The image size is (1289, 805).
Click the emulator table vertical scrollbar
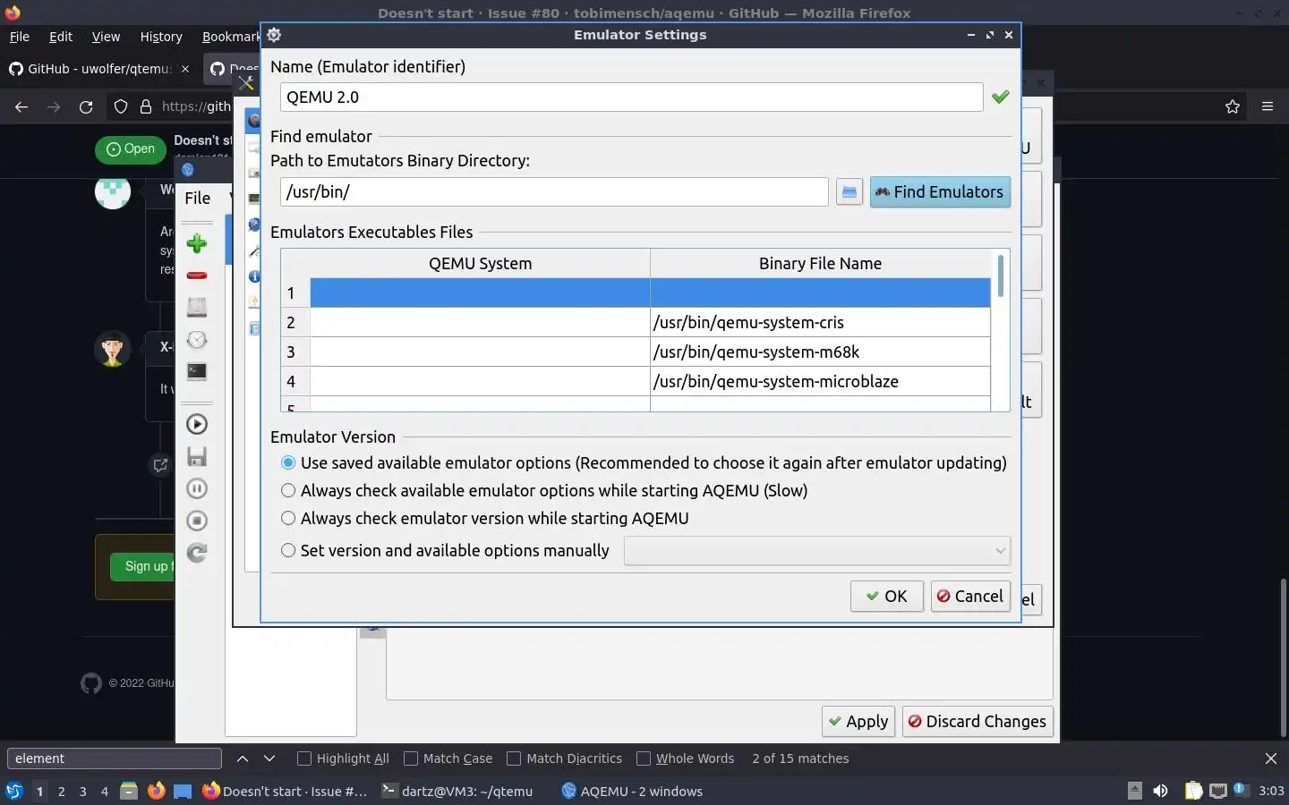point(1000,275)
